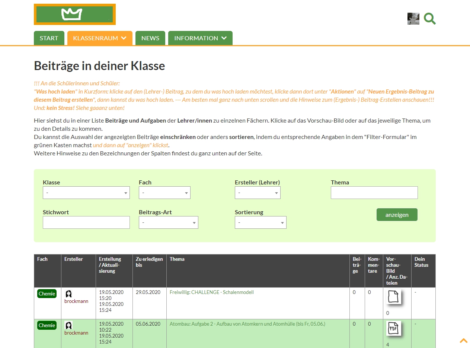Expand the Klasse dropdown
The image size is (470, 348).
coord(86,193)
